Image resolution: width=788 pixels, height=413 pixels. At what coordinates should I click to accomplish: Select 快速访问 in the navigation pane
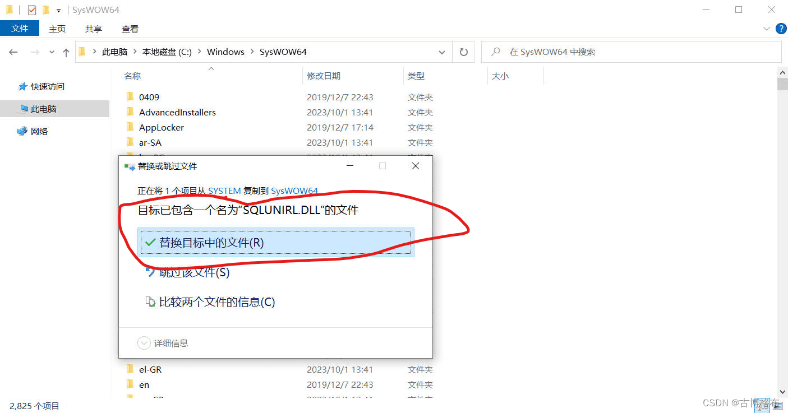(47, 86)
